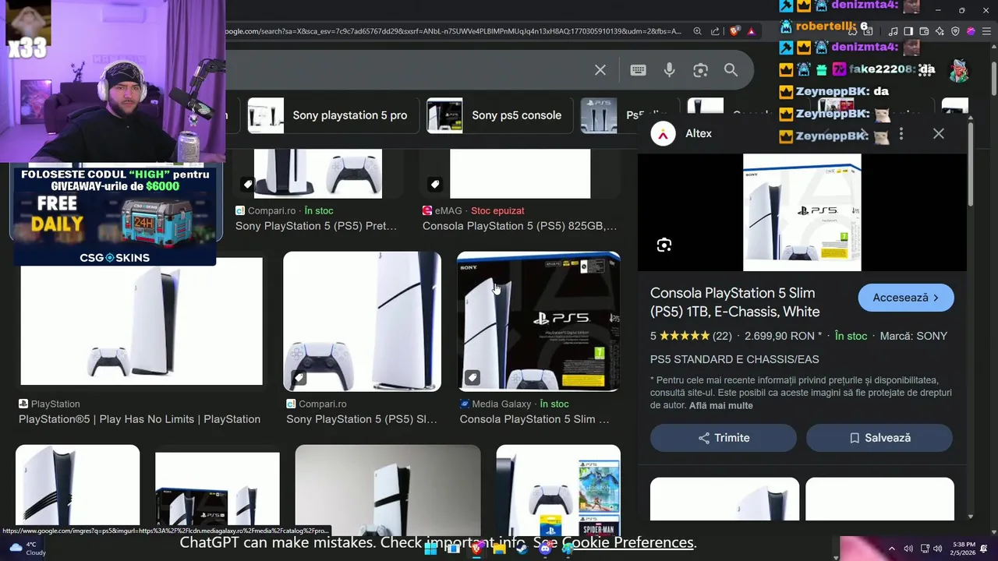Submit search with magnifying glass icon
The width and height of the screenshot is (998, 561).
(x=731, y=70)
